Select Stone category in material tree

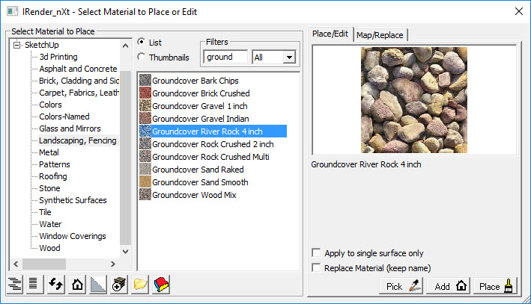click(x=49, y=188)
